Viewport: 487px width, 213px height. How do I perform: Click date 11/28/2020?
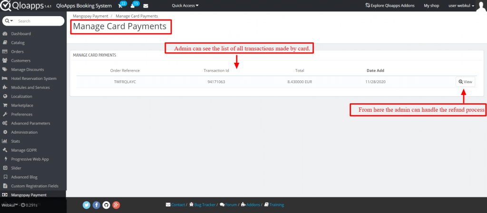[x=376, y=82]
